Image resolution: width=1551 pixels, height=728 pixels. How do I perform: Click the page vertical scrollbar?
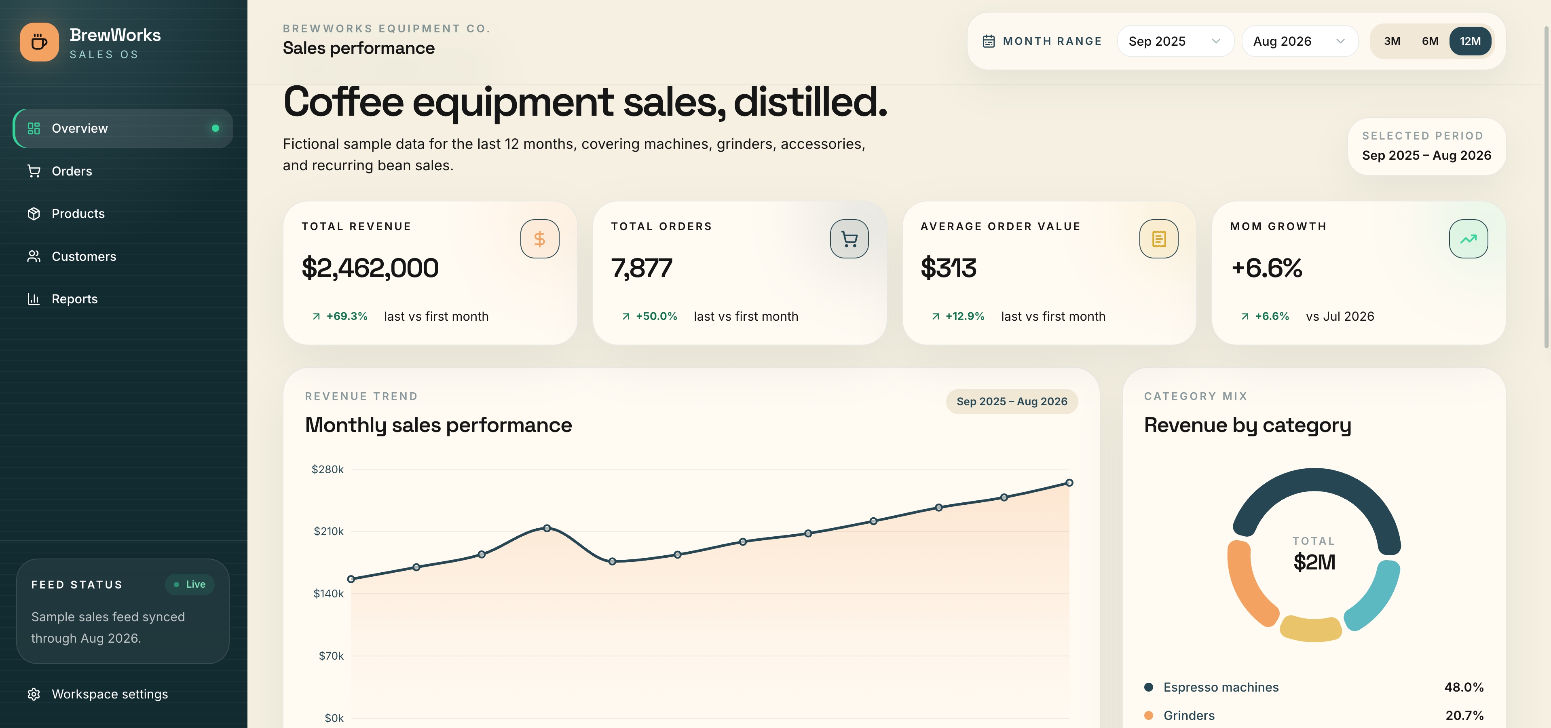[1546, 187]
